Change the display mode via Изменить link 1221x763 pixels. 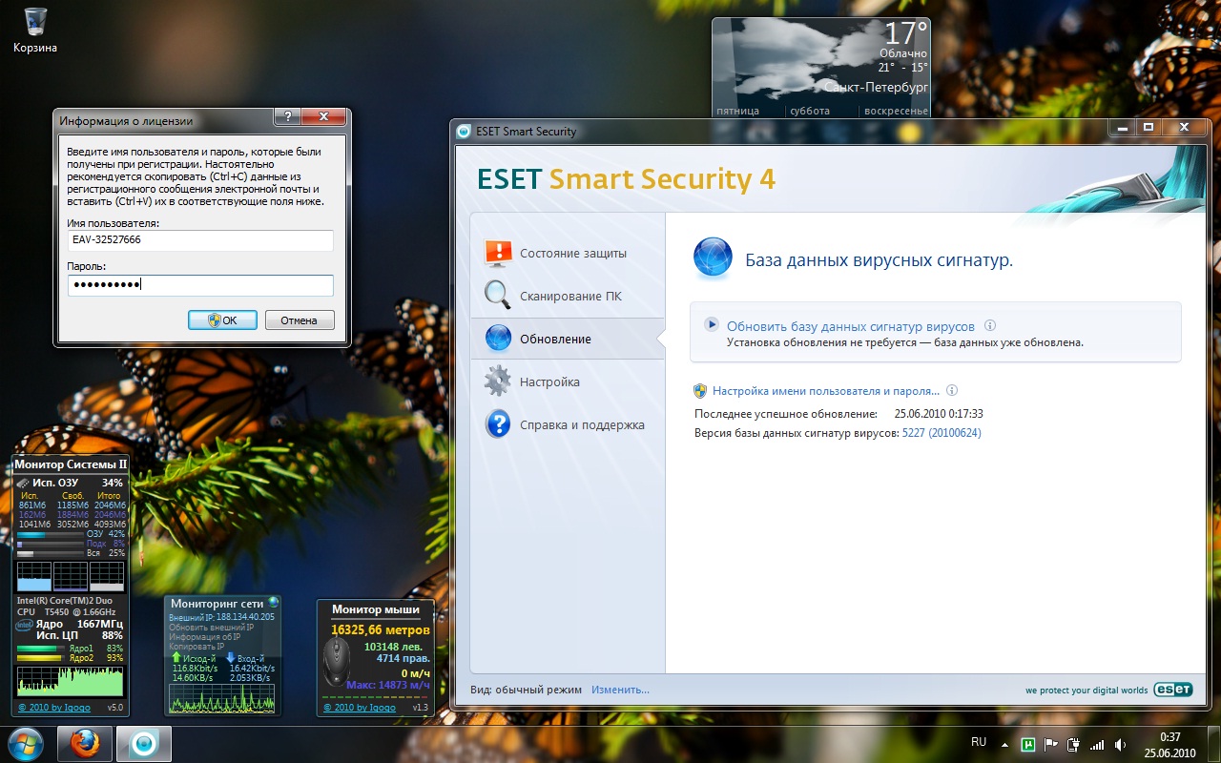click(620, 690)
